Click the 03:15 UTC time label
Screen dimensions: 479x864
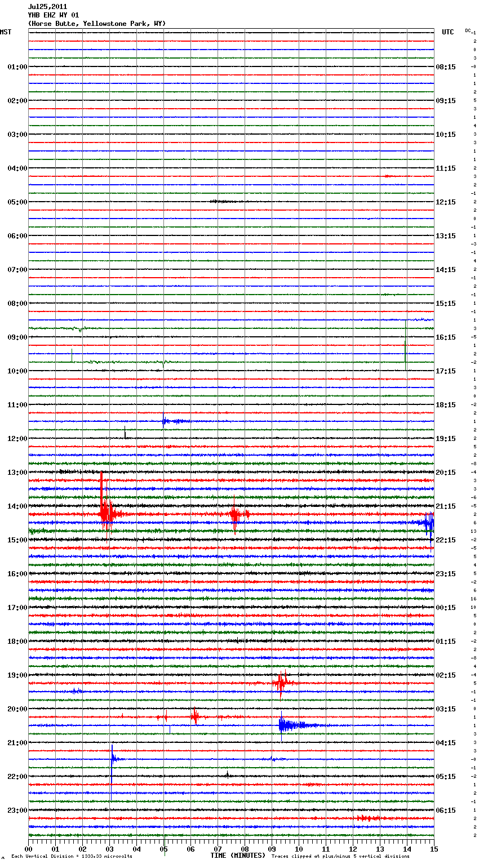(x=446, y=709)
